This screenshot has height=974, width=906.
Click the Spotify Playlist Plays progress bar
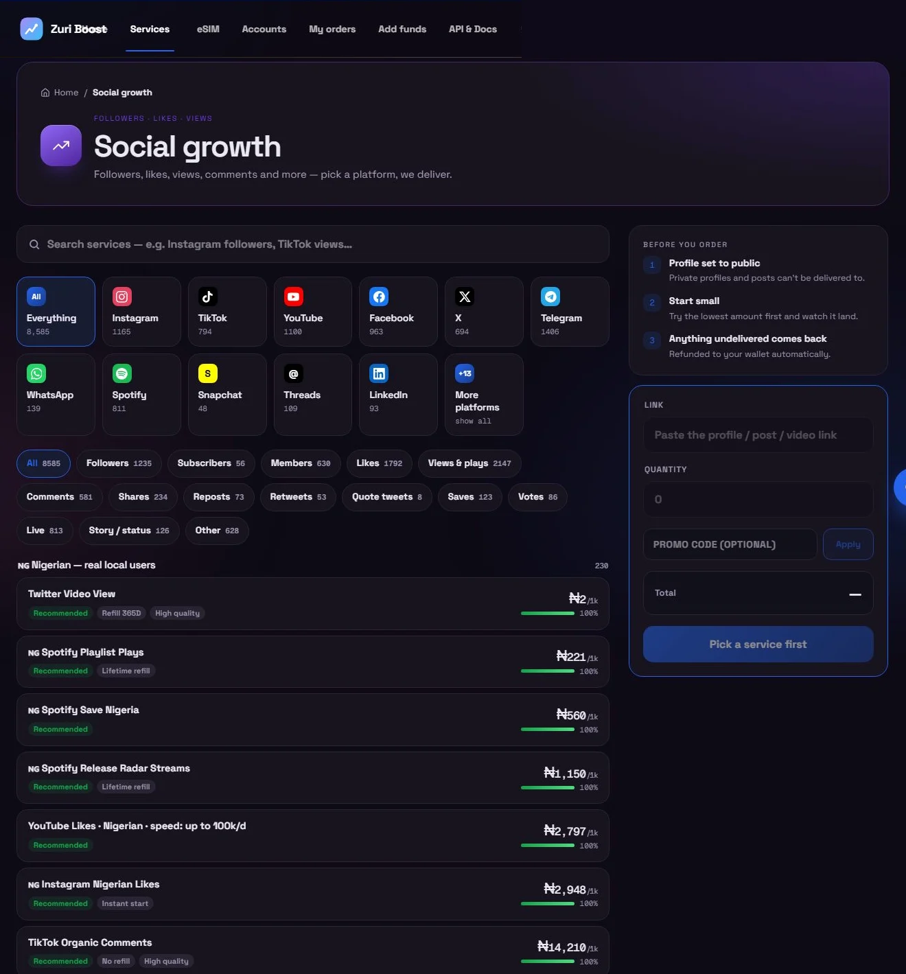pyautogui.click(x=548, y=671)
